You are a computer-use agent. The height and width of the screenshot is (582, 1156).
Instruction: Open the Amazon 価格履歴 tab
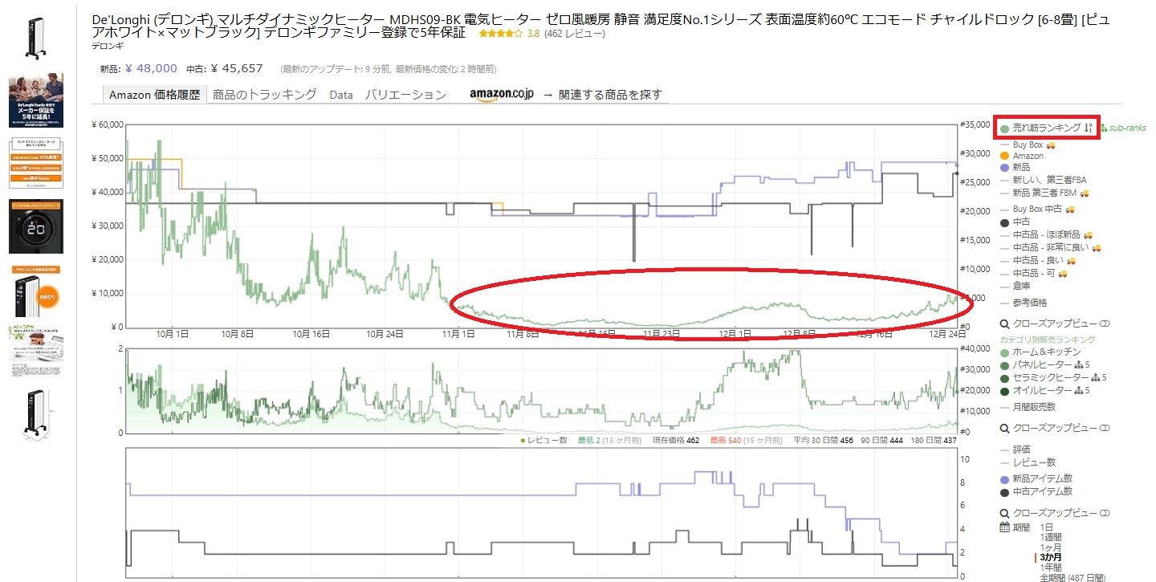pyautogui.click(x=154, y=95)
